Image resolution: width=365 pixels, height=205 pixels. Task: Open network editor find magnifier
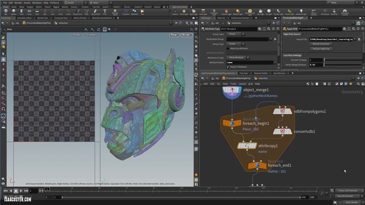click(358, 84)
